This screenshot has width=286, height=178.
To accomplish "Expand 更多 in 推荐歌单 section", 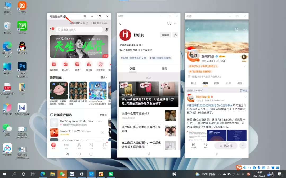I will point(104,77).
